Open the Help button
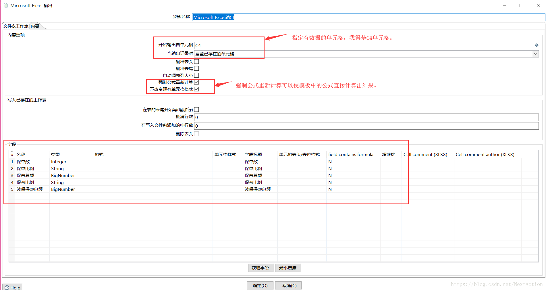The image size is (546, 290). 12,287
